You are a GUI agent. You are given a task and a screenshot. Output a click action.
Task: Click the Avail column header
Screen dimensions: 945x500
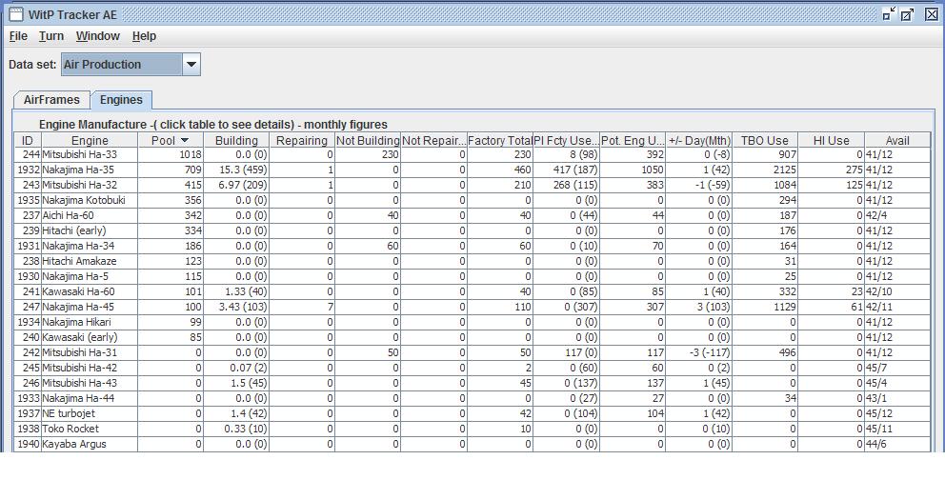pyautogui.click(x=896, y=140)
